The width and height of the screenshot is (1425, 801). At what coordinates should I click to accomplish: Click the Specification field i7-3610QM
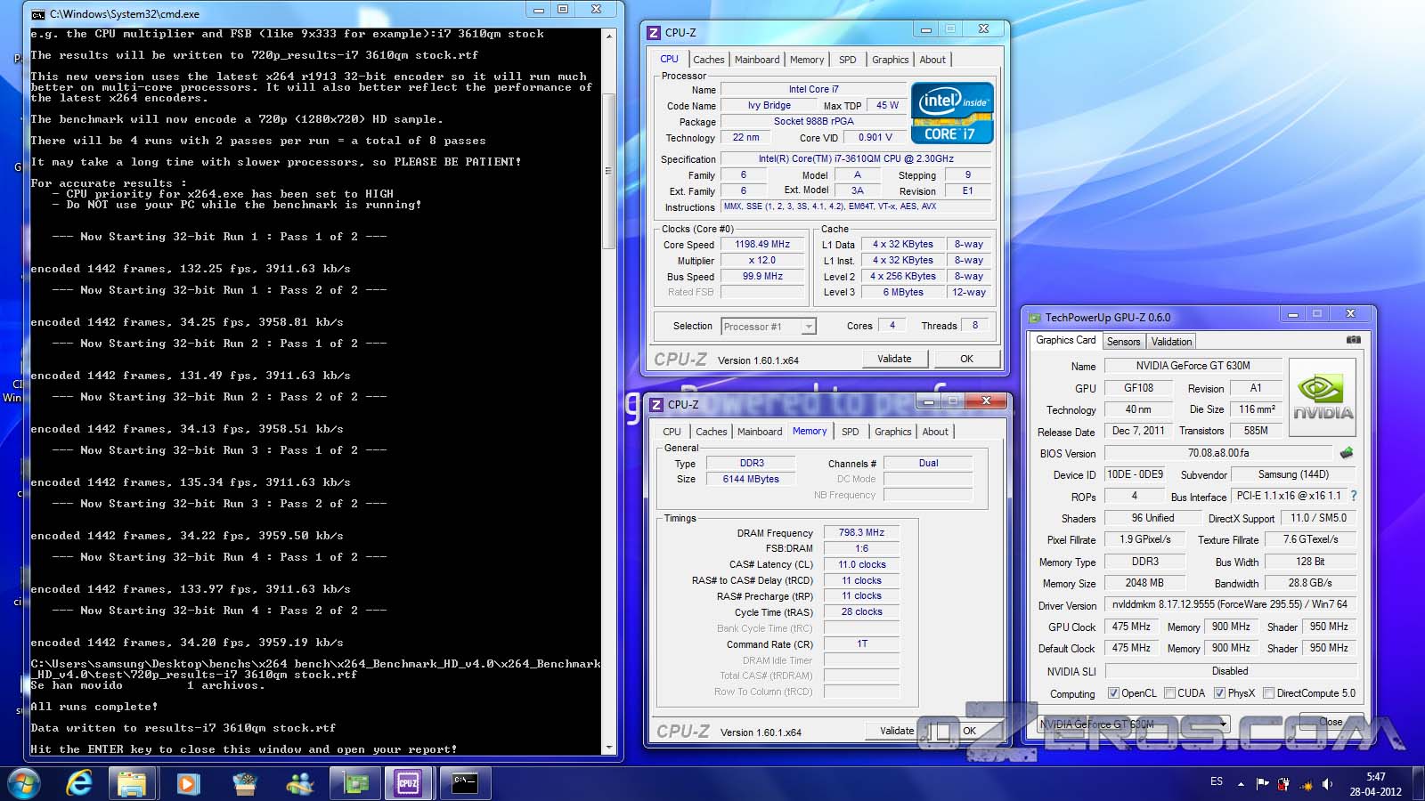click(x=855, y=158)
